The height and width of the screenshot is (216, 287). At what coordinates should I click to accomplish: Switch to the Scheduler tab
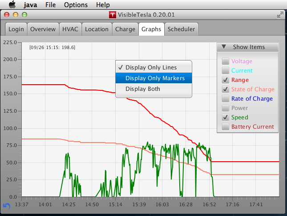(x=182, y=29)
